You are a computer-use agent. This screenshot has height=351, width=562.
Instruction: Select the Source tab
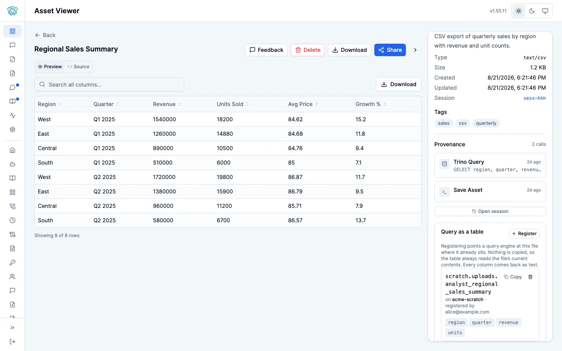78,67
